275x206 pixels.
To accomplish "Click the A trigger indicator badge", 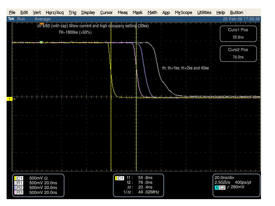I will click(217, 188).
